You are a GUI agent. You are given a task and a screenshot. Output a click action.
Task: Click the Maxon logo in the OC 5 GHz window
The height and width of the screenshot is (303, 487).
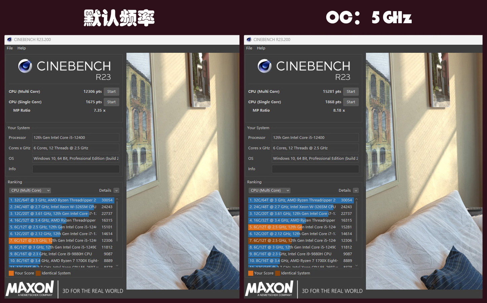(269, 289)
